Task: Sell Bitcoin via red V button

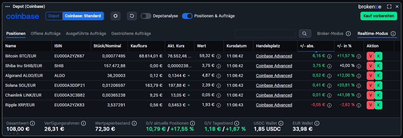Action: tap(370, 56)
